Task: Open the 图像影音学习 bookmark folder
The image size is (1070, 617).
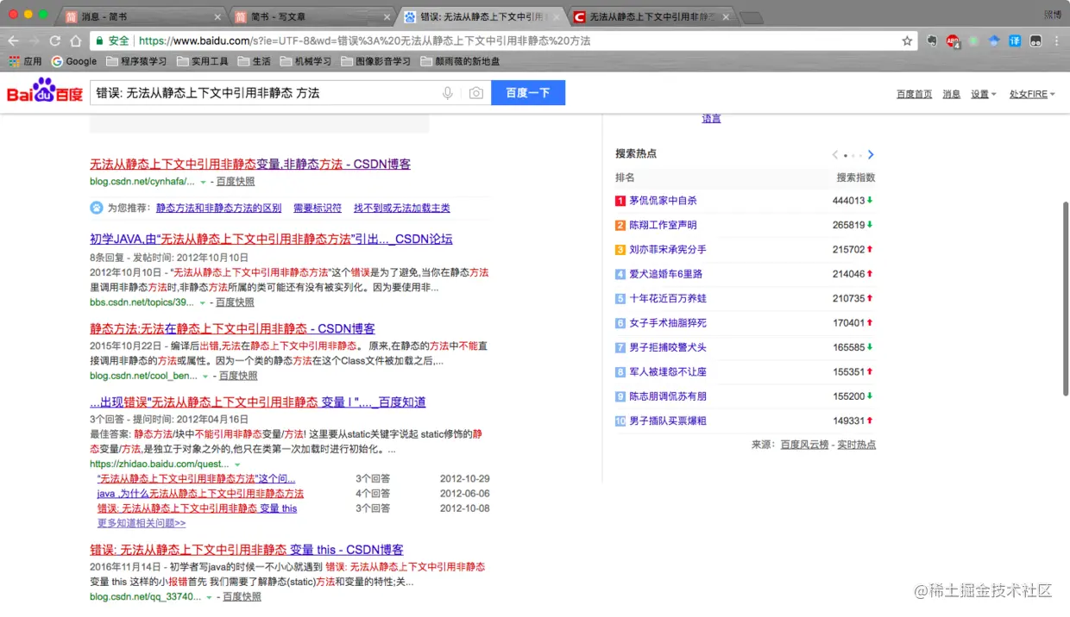Action: coord(375,61)
